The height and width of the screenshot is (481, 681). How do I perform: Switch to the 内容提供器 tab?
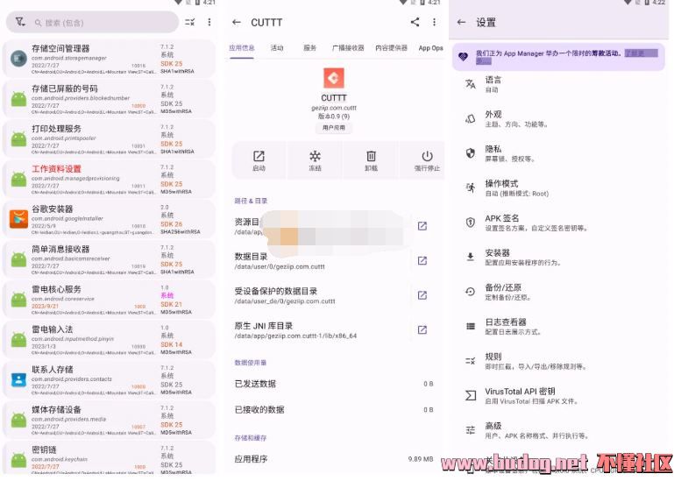pyautogui.click(x=391, y=48)
